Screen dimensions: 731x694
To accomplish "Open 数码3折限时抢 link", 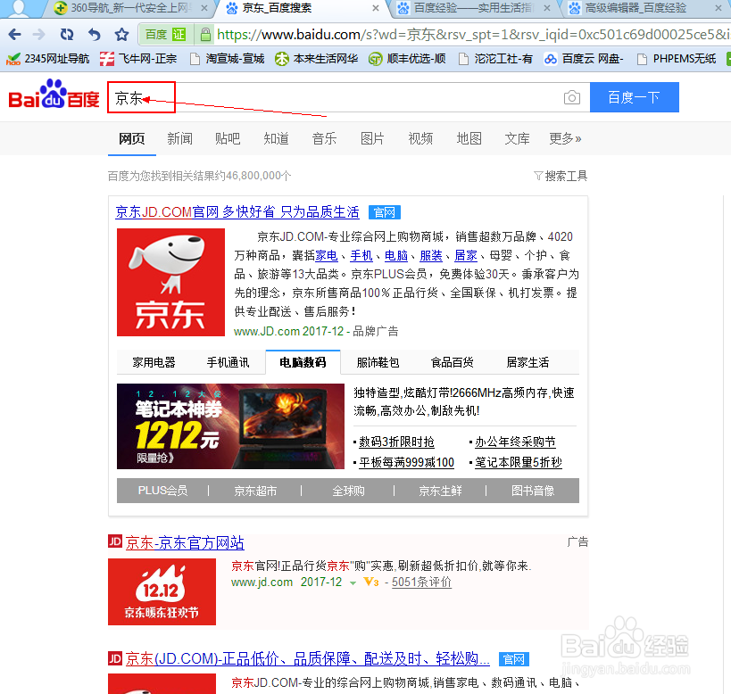I will [396, 442].
